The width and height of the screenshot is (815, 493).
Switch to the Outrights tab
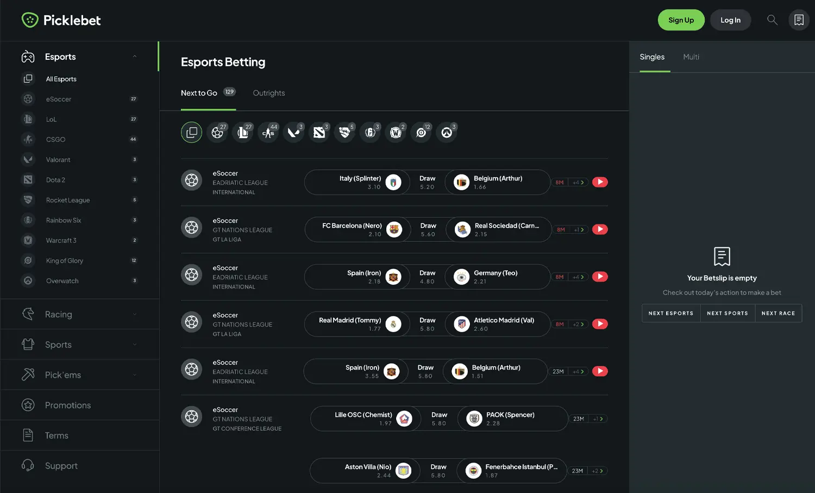(268, 93)
